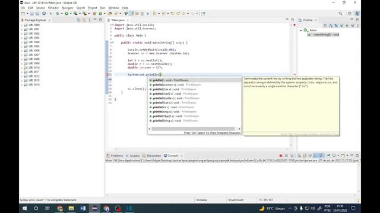Open the File menu
Viewport: 380px width, 213px height.
(23, 8)
